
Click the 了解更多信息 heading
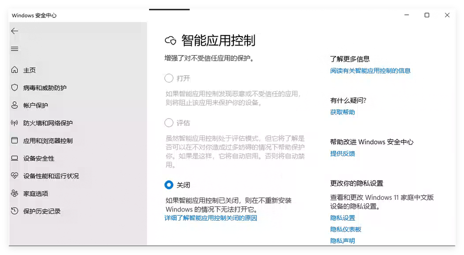click(350, 59)
